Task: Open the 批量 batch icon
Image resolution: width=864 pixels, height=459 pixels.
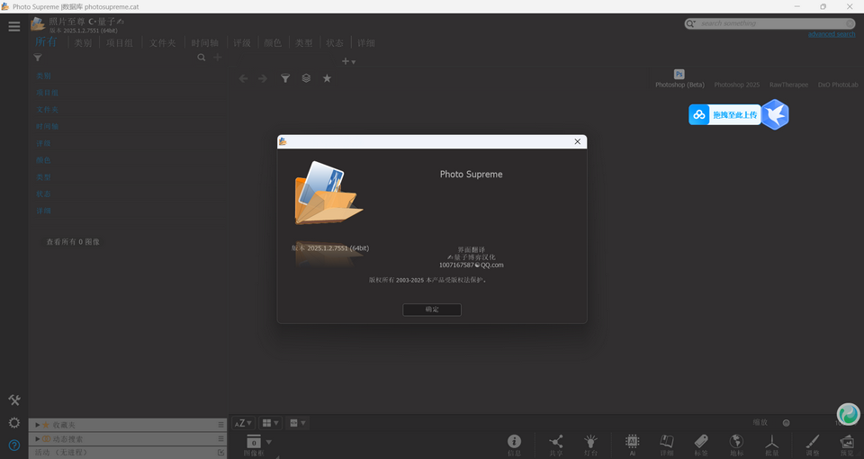Action: (771, 444)
